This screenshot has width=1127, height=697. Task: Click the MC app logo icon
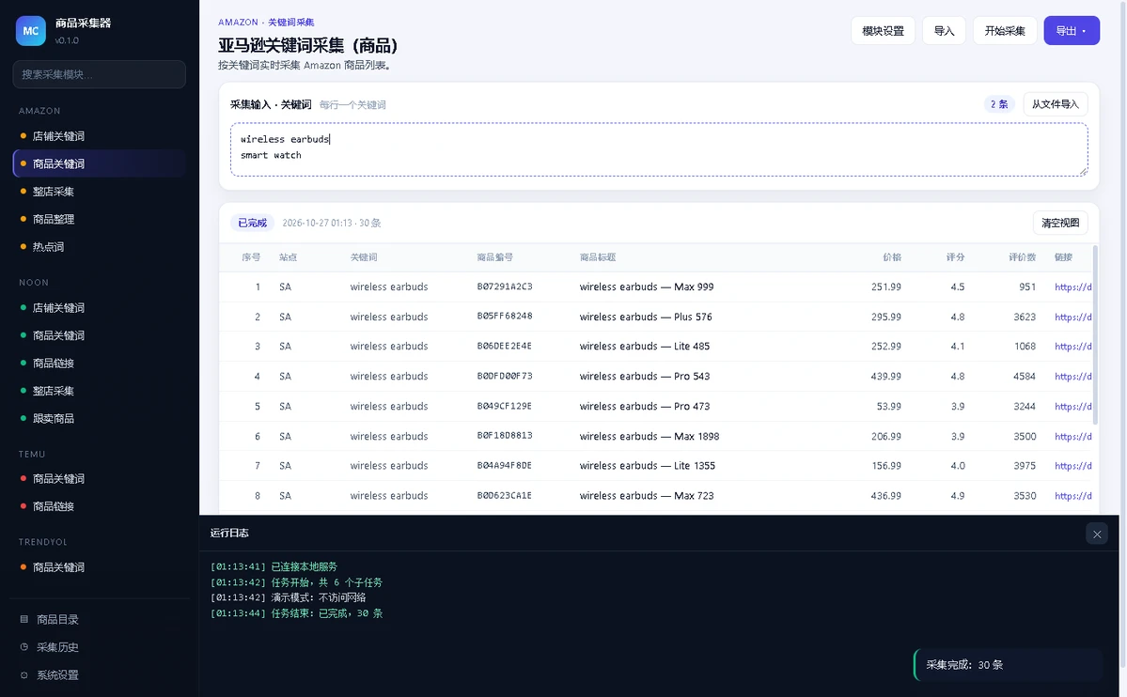31,31
